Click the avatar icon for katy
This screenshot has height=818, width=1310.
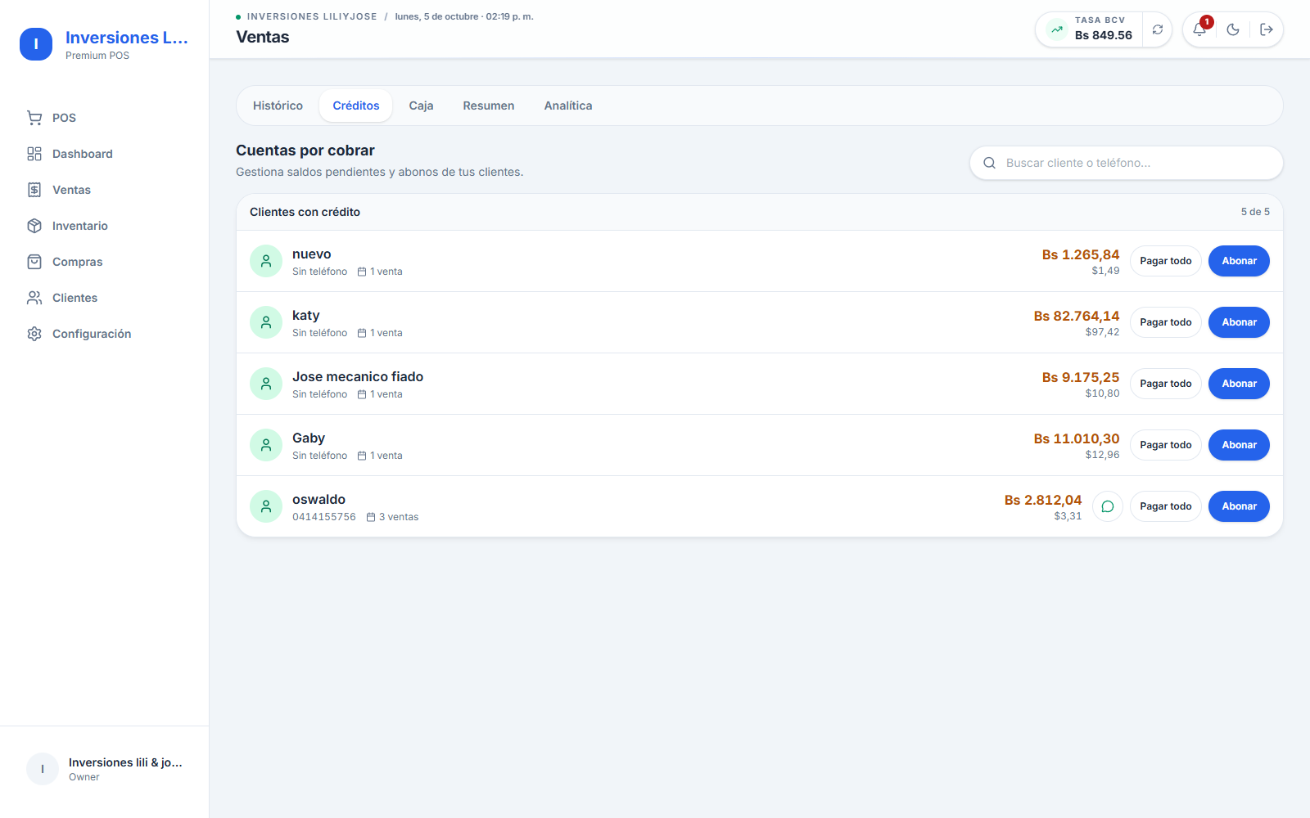tap(266, 322)
